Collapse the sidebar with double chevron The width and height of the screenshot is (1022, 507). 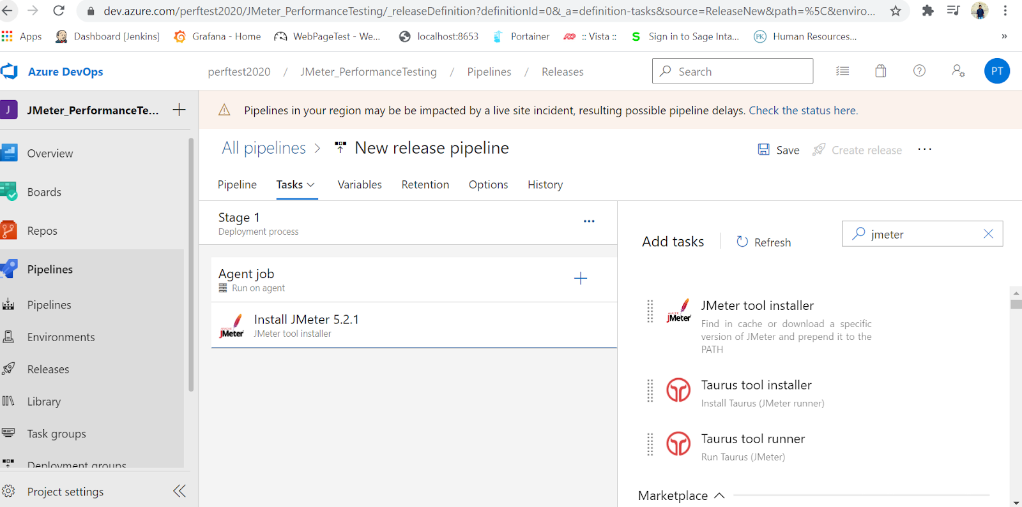(179, 490)
